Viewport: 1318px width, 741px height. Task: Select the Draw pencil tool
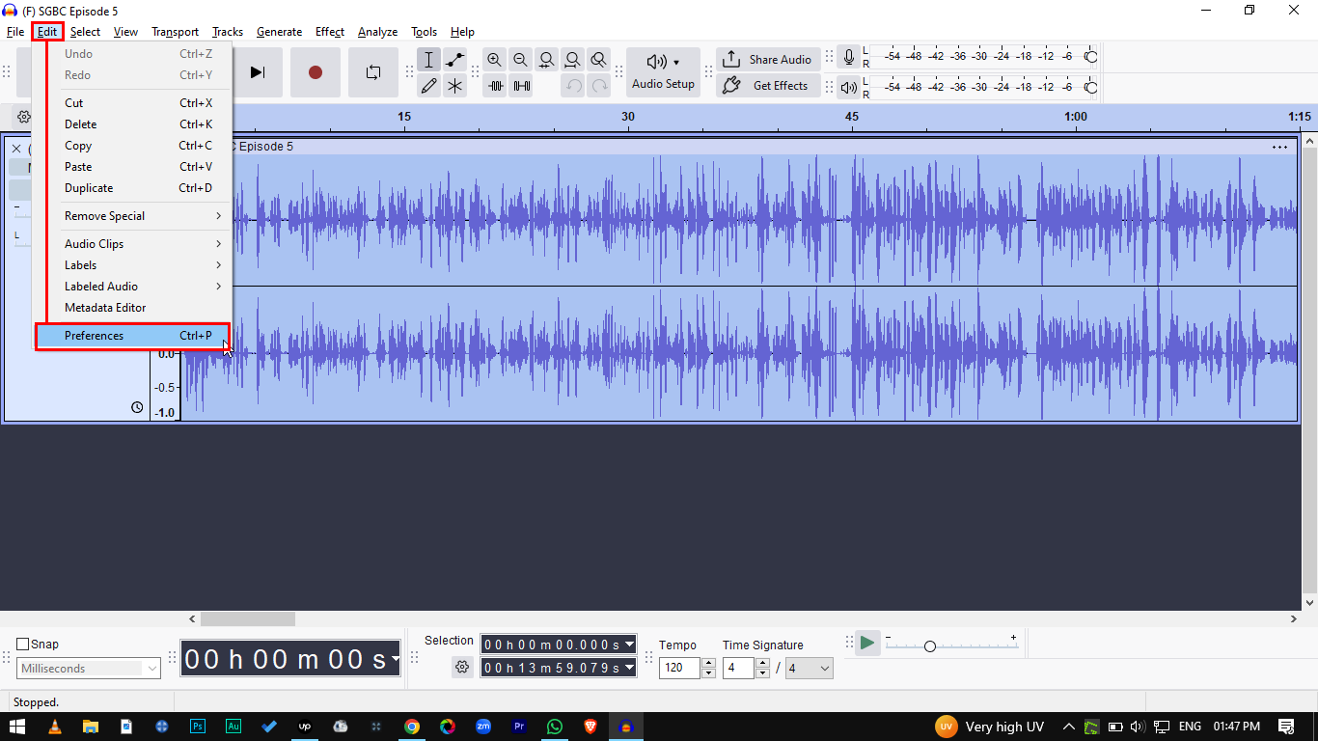(429, 86)
